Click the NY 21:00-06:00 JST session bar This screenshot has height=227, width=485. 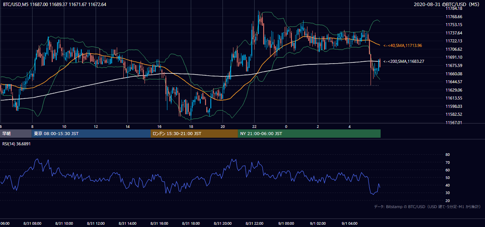coord(309,134)
